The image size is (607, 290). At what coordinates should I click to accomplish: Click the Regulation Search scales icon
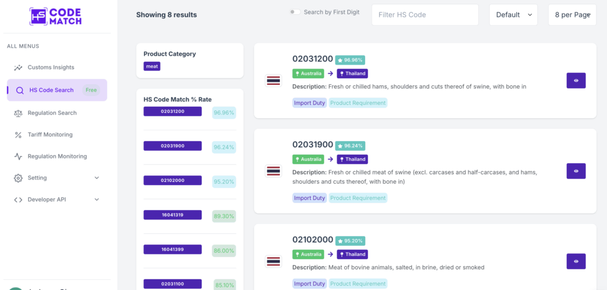point(18,113)
